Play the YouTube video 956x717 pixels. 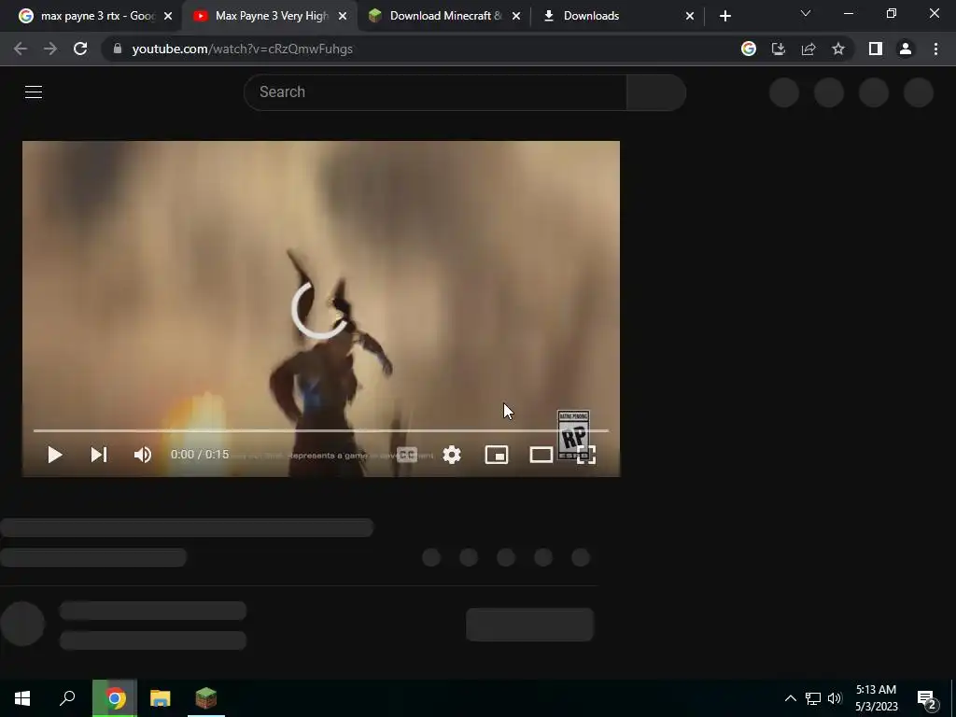coord(55,455)
